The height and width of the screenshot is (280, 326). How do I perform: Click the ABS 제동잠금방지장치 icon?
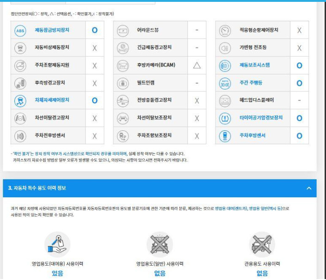20,30
